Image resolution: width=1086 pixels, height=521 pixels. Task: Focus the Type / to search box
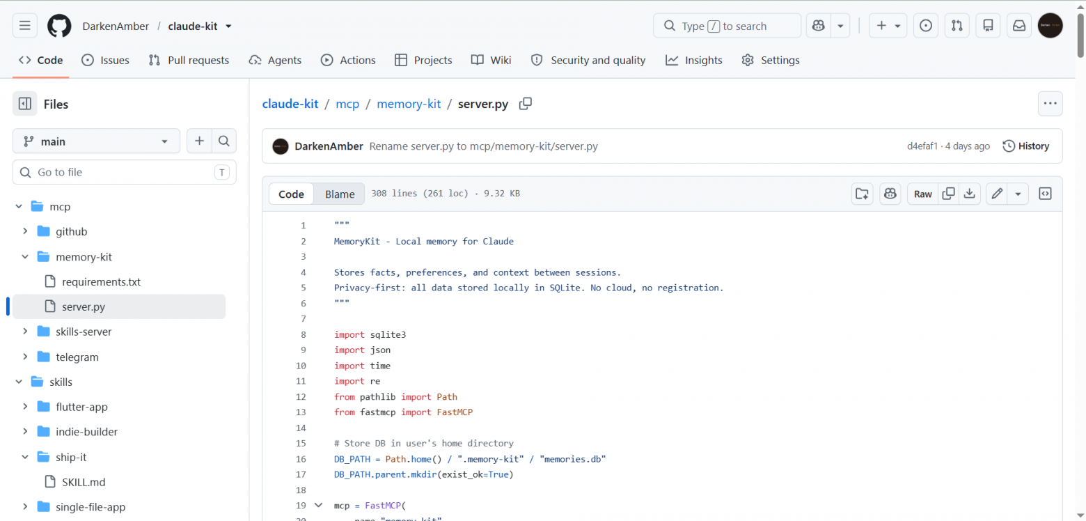pos(727,26)
